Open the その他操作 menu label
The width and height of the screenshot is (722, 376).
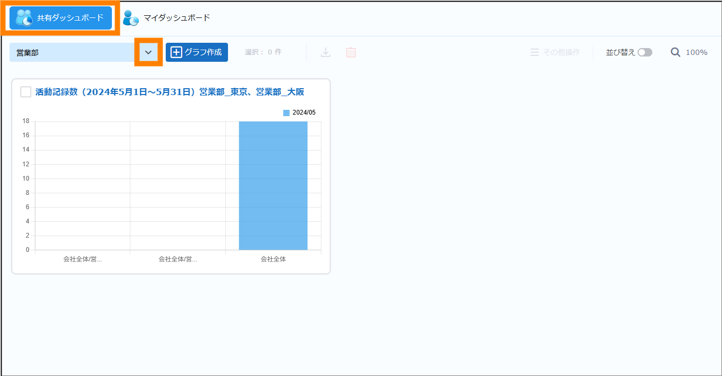562,52
